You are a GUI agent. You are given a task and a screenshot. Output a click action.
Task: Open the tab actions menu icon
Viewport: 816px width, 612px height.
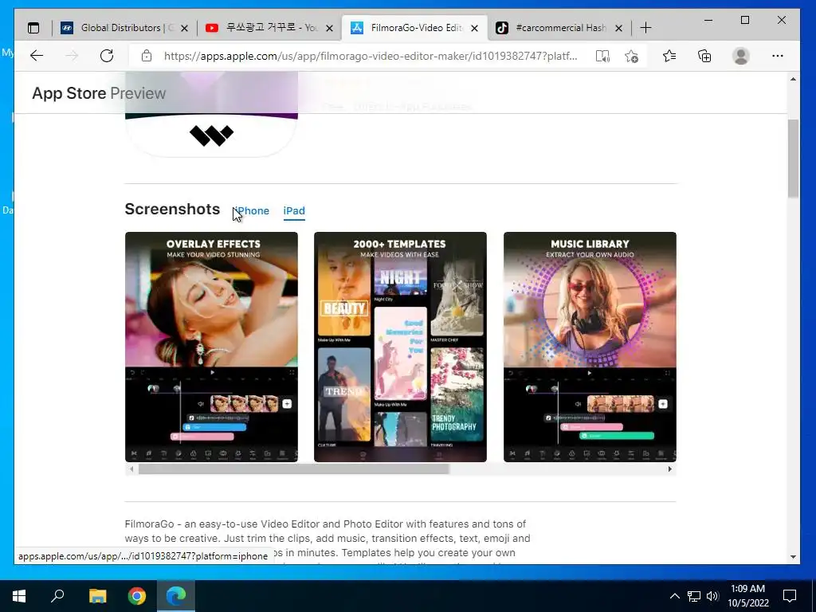[33, 28]
